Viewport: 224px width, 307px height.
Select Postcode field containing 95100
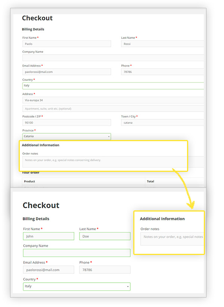[66, 122]
